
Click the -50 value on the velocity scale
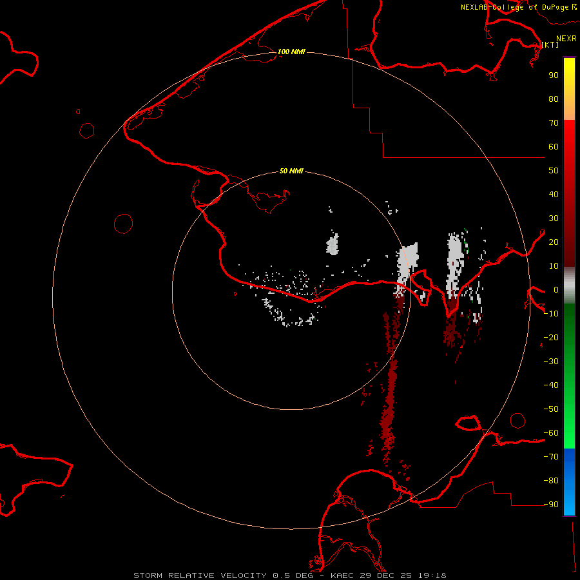coord(551,409)
